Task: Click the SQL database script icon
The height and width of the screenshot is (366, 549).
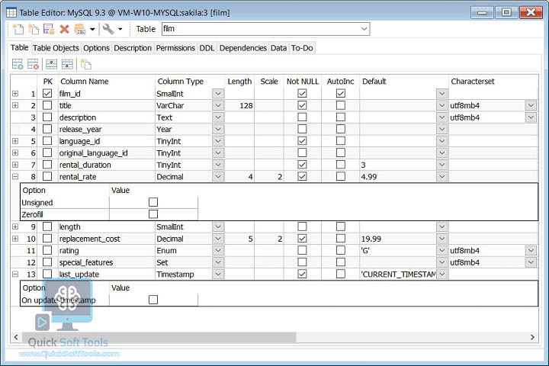Action: pyautogui.click(x=80, y=29)
